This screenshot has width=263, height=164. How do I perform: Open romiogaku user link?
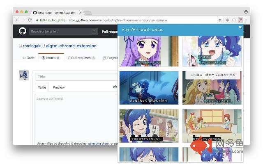(x=33, y=46)
